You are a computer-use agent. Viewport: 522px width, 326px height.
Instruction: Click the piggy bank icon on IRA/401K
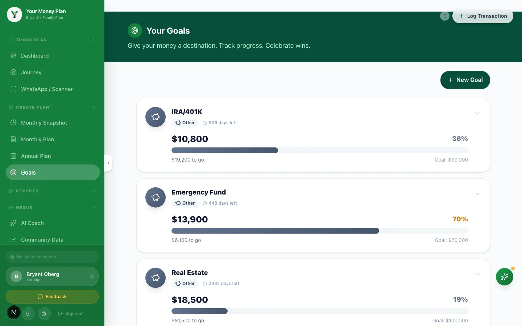click(156, 117)
